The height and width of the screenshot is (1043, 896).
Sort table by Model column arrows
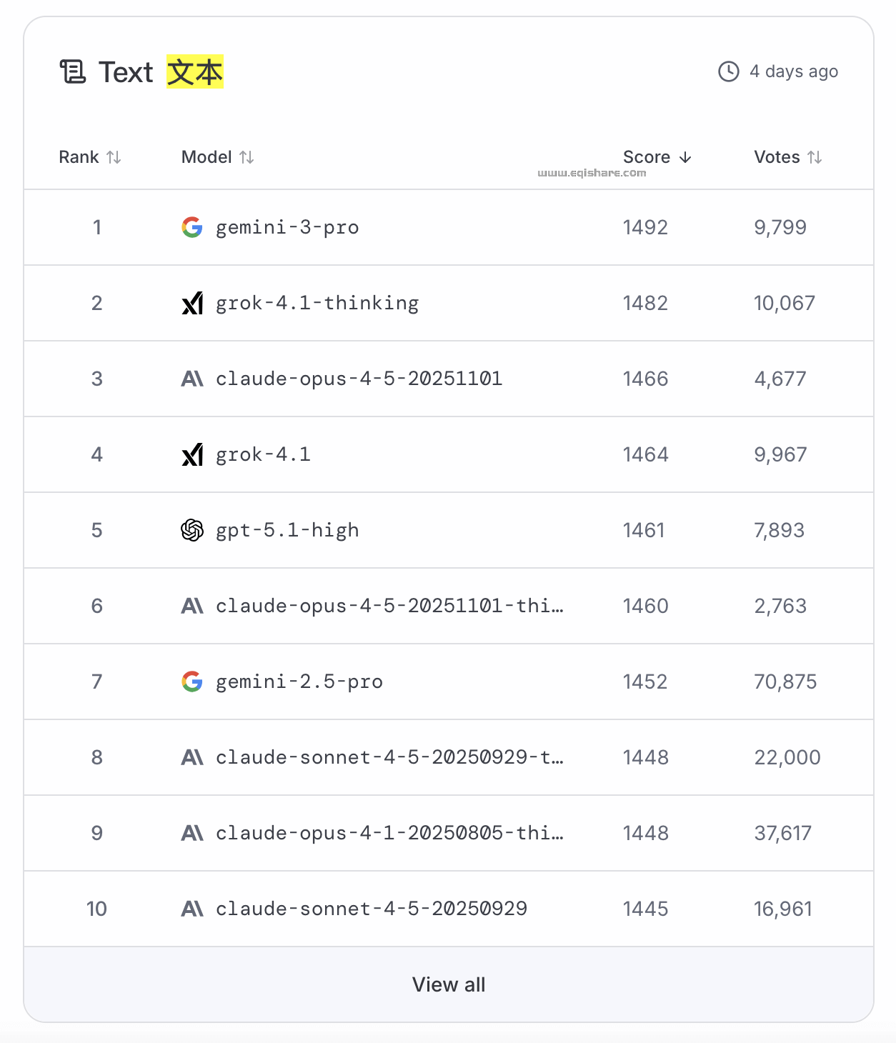(x=247, y=157)
